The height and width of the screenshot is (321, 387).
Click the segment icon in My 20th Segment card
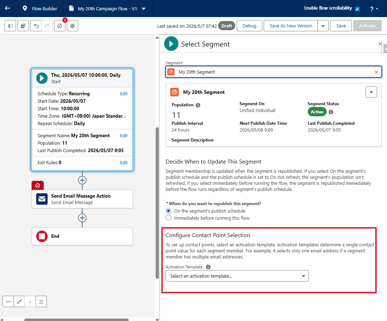[175, 92]
